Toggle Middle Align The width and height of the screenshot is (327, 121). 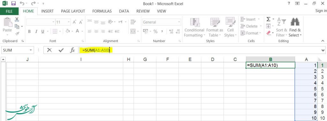pos(96,22)
